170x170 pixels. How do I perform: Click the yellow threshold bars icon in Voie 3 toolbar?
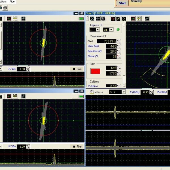[139, 18]
